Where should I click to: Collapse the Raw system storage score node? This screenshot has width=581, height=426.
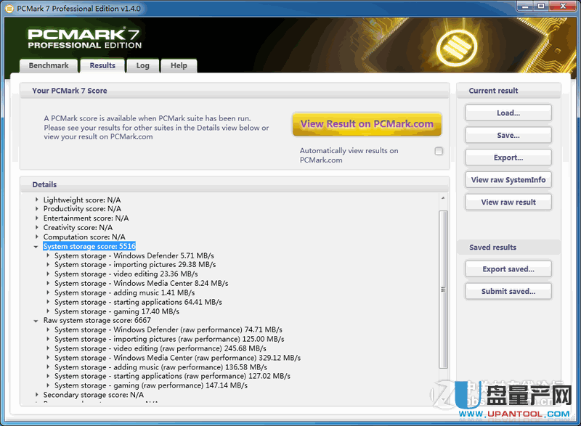pyautogui.click(x=36, y=321)
